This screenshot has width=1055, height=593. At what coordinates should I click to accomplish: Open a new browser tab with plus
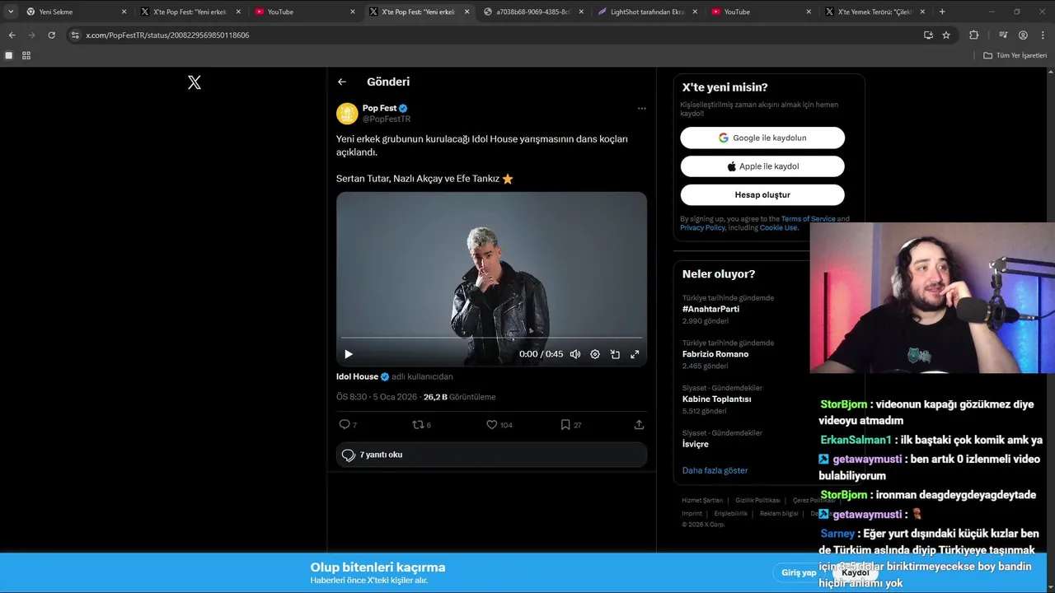point(942,12)
